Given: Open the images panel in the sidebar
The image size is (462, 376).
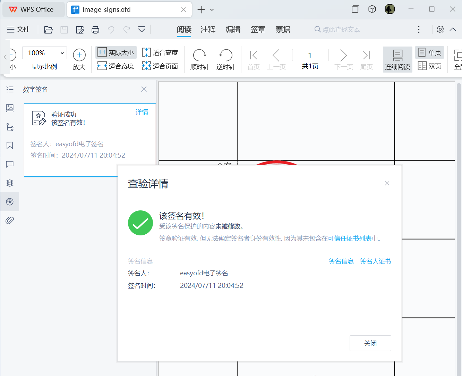Looking at the screenshot, I should coord(10,108).
